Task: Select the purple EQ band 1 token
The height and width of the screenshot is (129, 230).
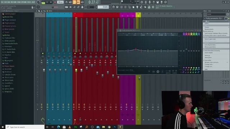Action: (x=184, y=34)
